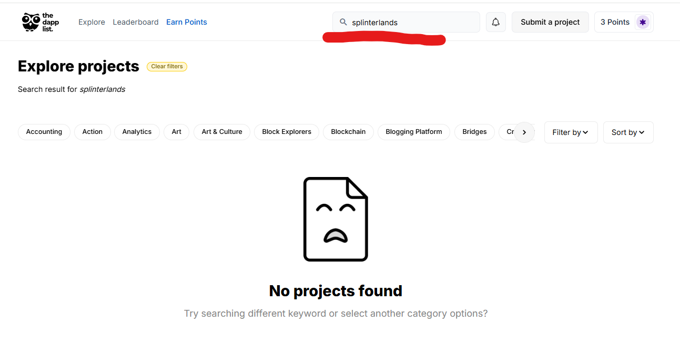The height and width of the screenshot is (344, 680).
Task: Select Art & Culture category
Action: point(222,132)
